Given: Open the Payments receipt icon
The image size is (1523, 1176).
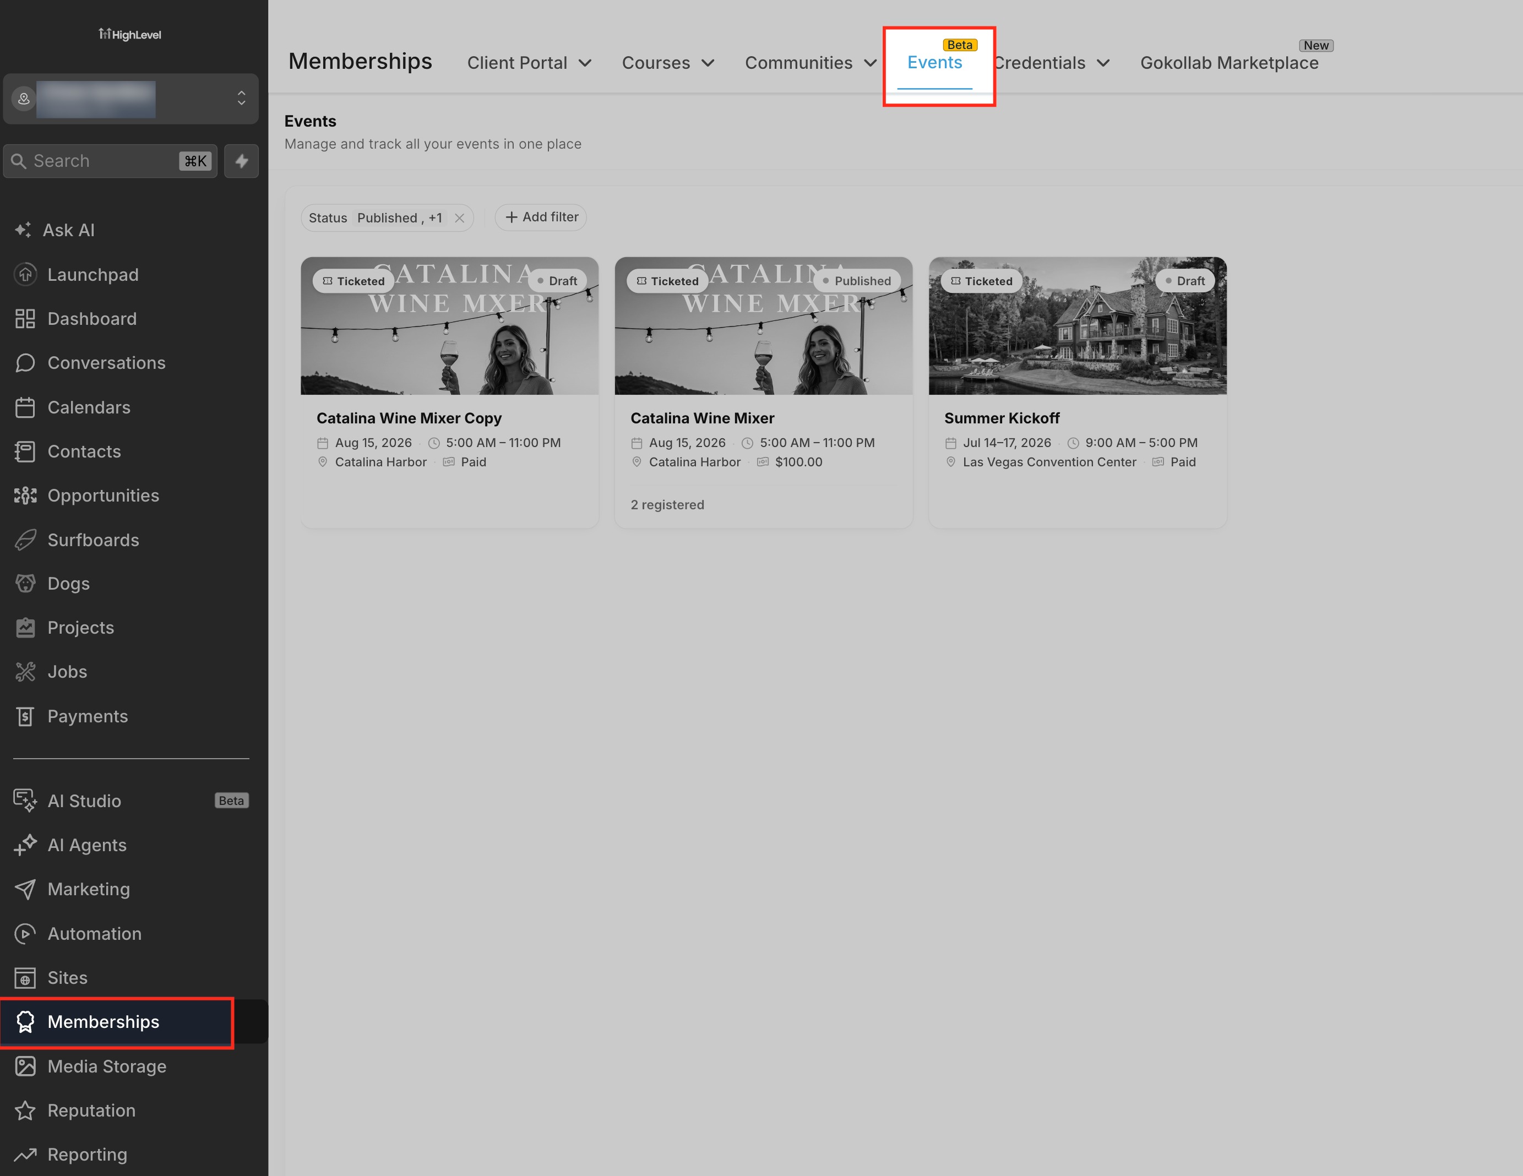Looking at the screenshot, I should [x=25, y=717].
